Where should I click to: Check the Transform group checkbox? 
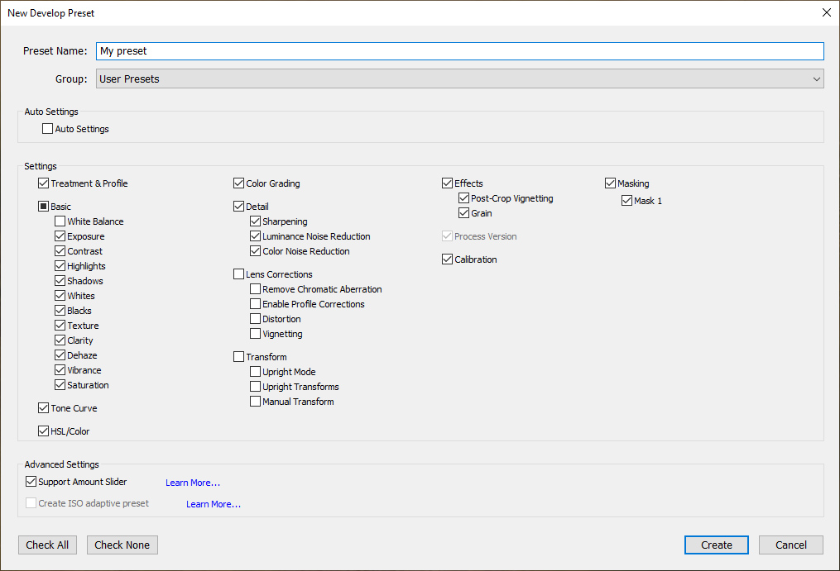tap(239, 357)
